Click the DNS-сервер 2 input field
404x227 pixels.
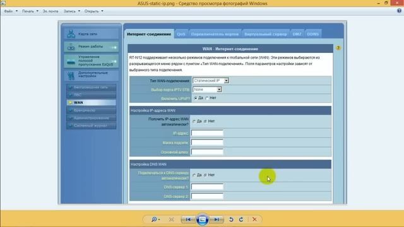207,196
